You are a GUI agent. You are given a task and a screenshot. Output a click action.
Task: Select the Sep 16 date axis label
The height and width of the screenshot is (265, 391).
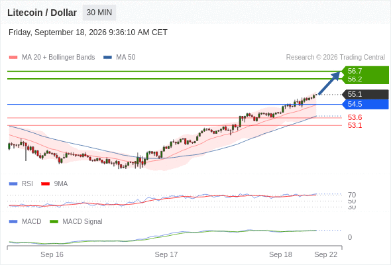[52, 254]
